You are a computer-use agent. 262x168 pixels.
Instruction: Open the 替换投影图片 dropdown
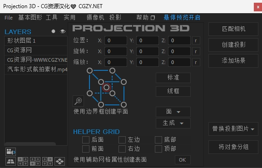233,129
